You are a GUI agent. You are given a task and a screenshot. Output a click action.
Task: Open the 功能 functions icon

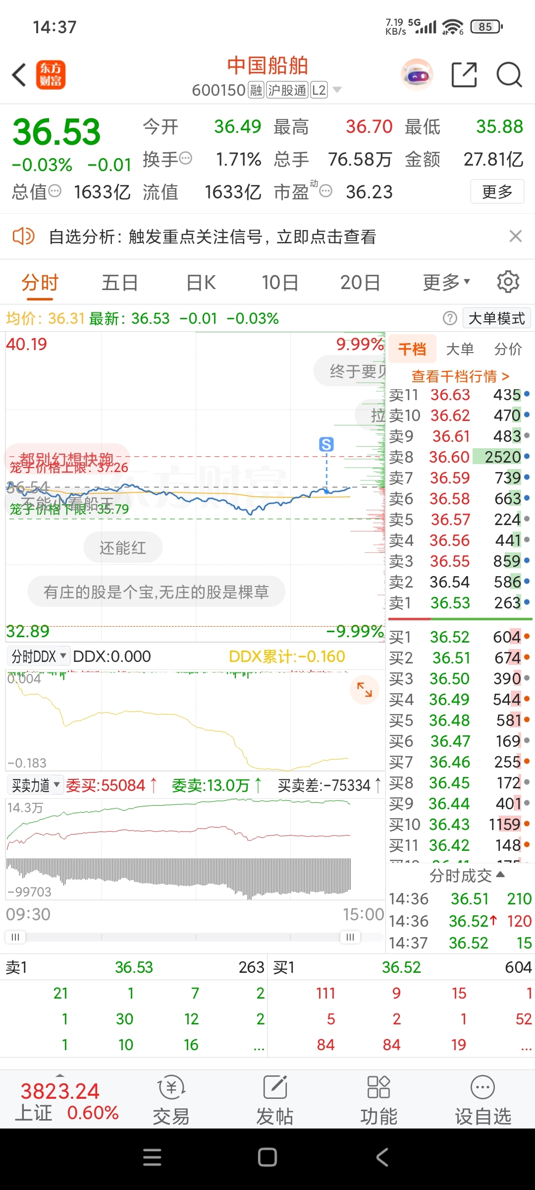coord(379,1100)
